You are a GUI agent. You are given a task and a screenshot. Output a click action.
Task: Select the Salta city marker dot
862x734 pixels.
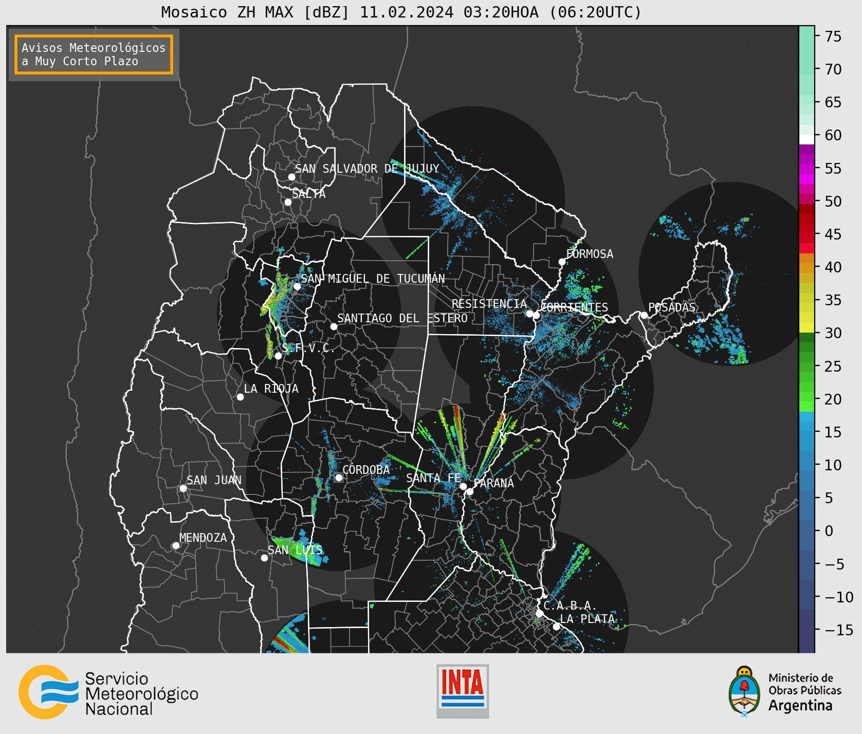tap(288, 202)
